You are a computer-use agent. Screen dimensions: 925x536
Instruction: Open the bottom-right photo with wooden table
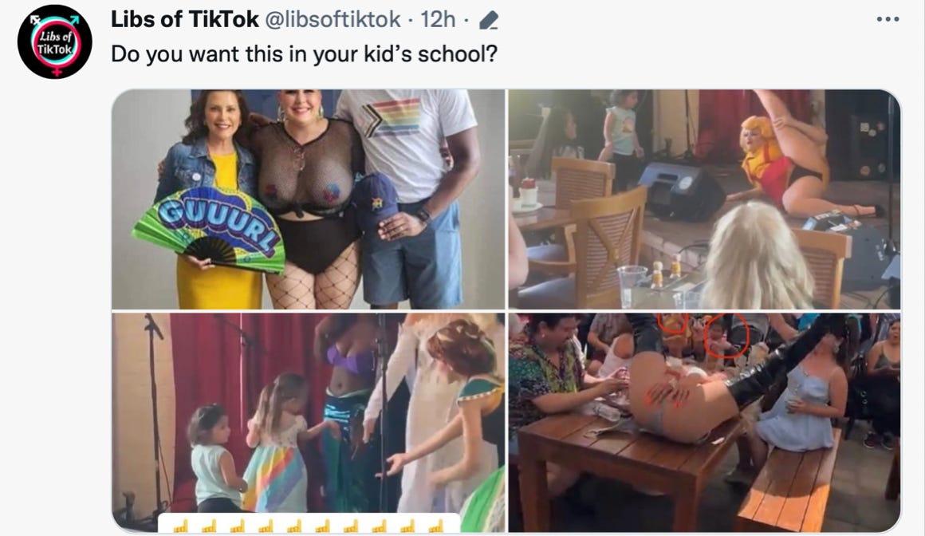pos(704,422)
